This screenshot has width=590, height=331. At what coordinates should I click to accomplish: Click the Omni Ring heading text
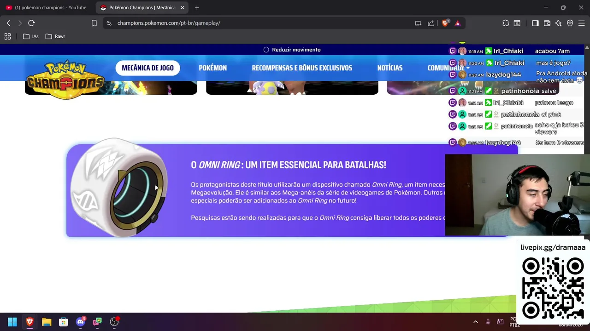(x=289, y=165)
